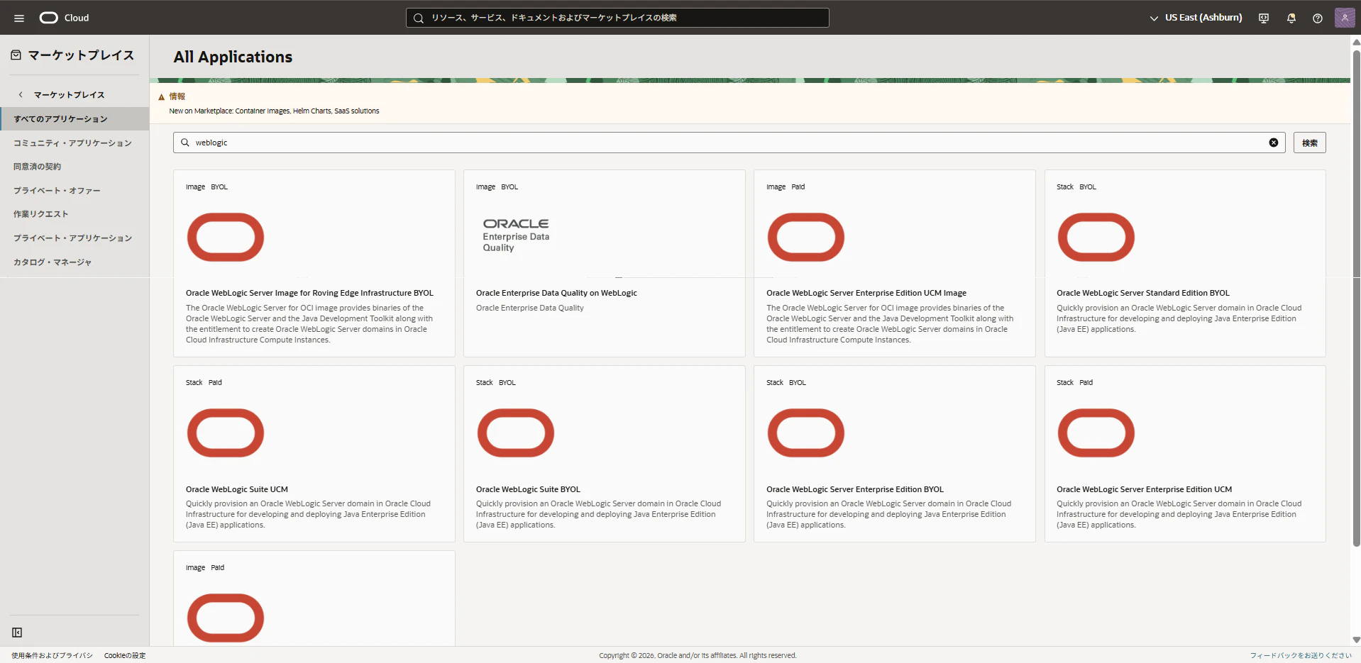
Task: Open the user profile avatar
Action: [1345, 18]
